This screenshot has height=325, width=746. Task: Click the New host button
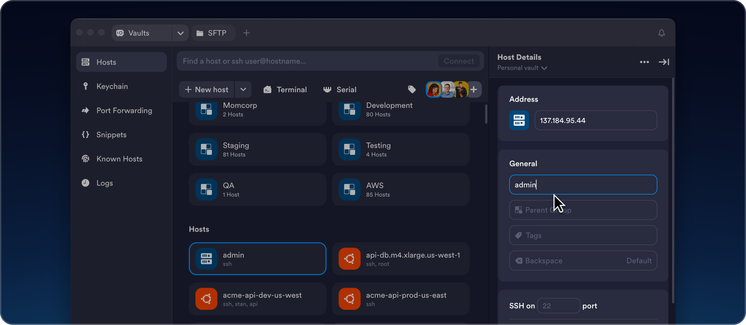point(206,89)
